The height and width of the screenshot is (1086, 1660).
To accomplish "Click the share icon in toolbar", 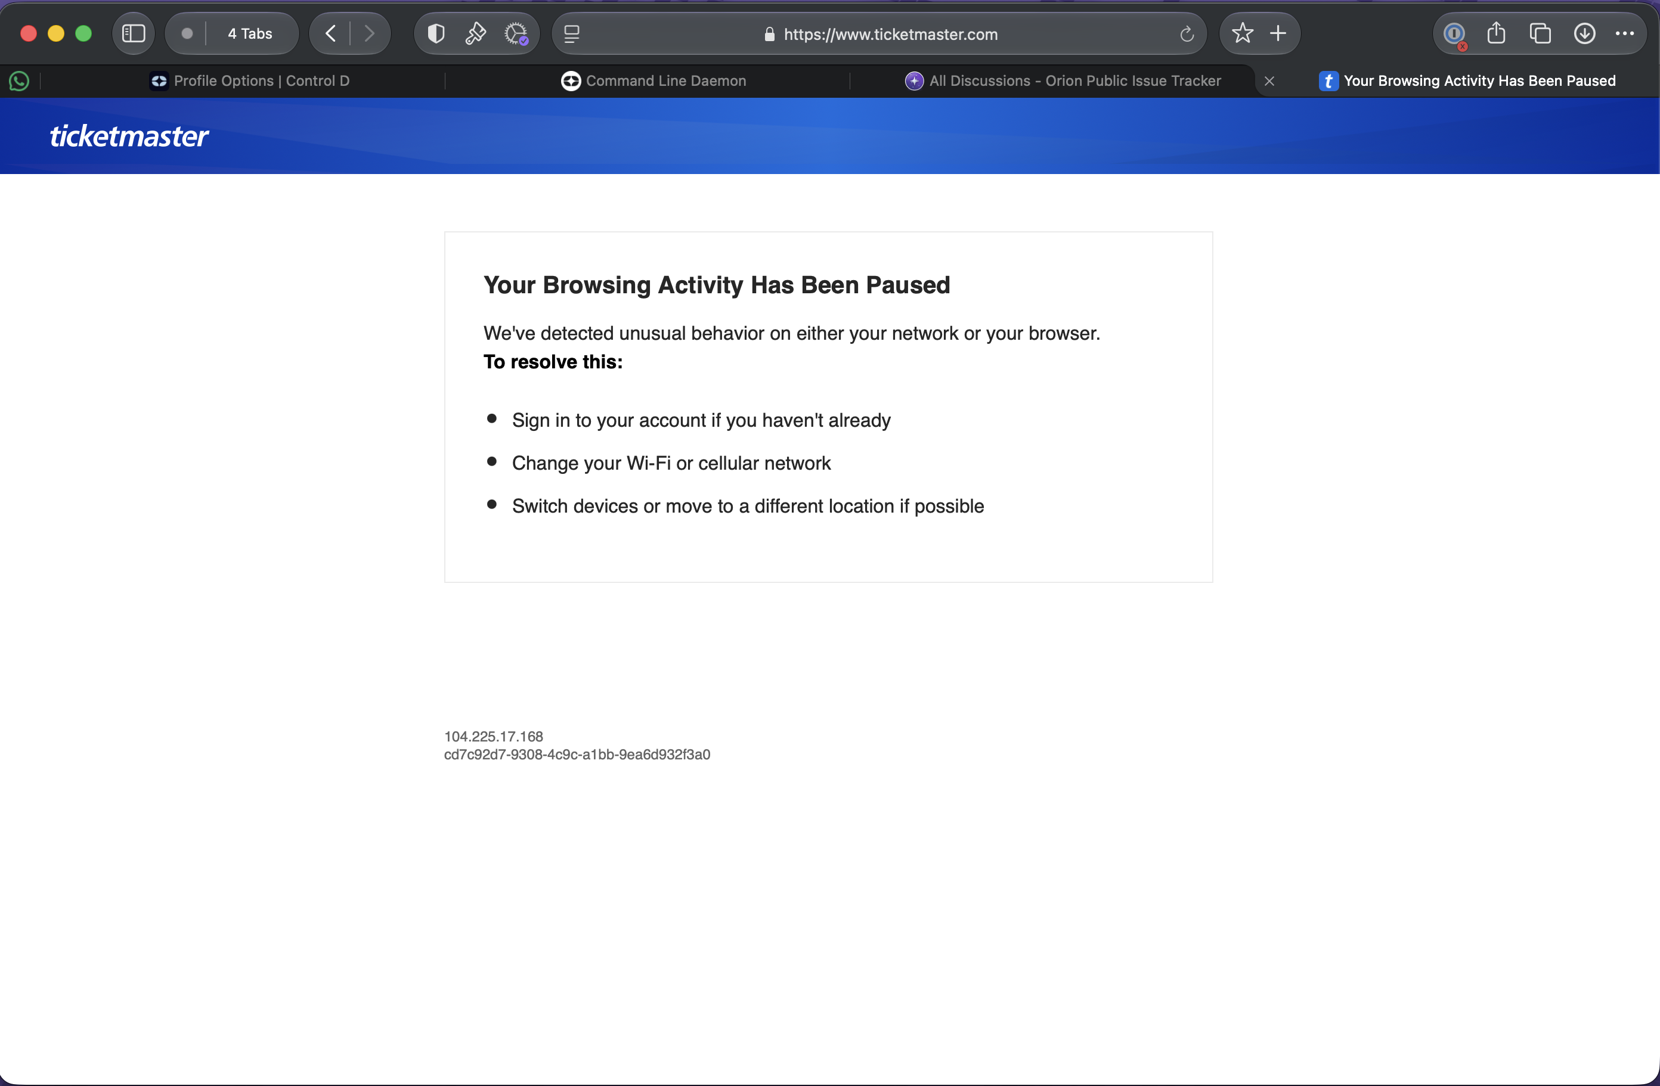I will click(1496, 33).
